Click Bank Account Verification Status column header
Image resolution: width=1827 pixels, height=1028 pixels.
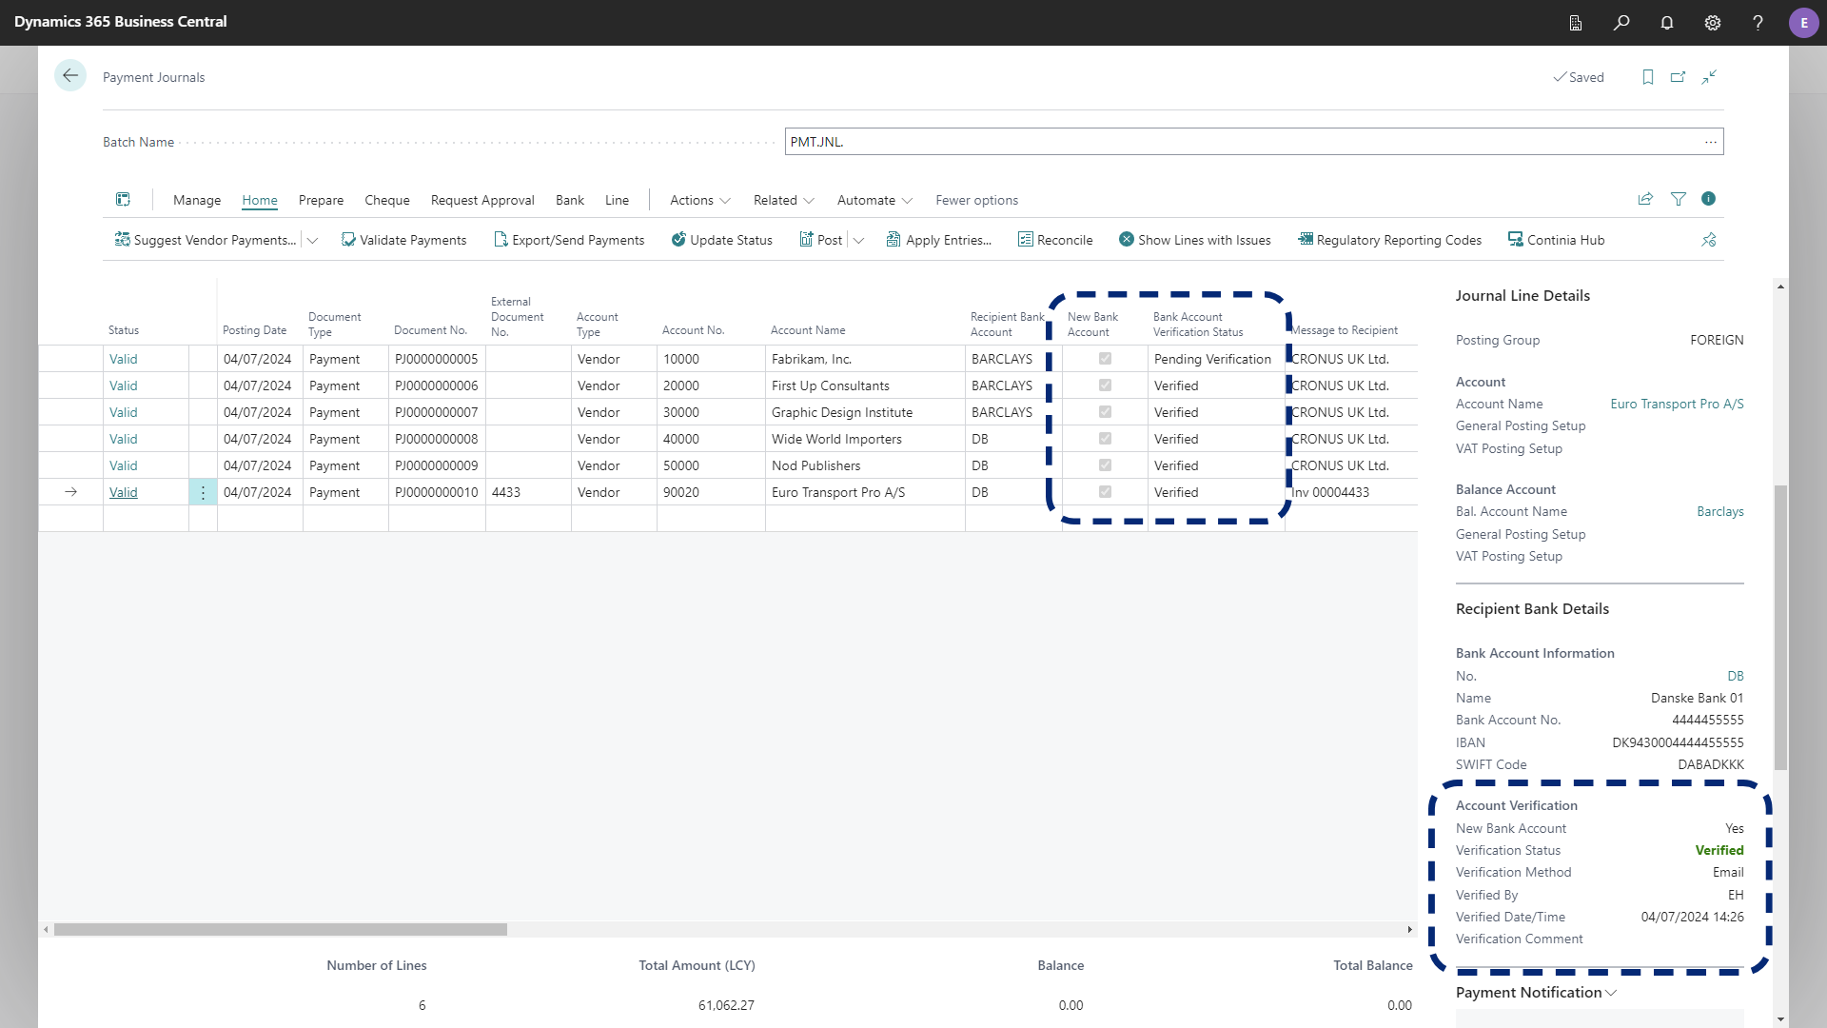(x=1198, y=325)
